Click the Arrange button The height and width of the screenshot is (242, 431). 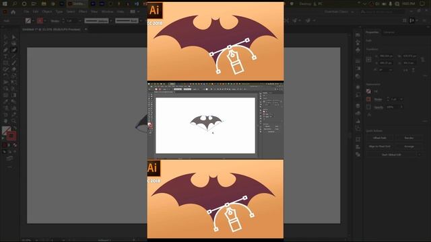[409, 147]
